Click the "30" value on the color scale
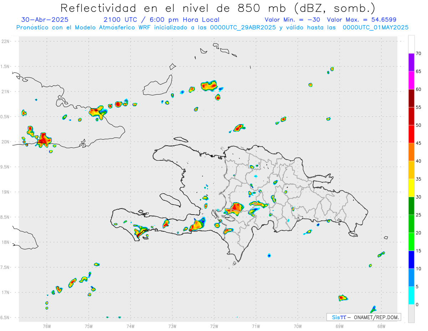Image resolution: width=428 pixels, height=331 pixels. 419,197
